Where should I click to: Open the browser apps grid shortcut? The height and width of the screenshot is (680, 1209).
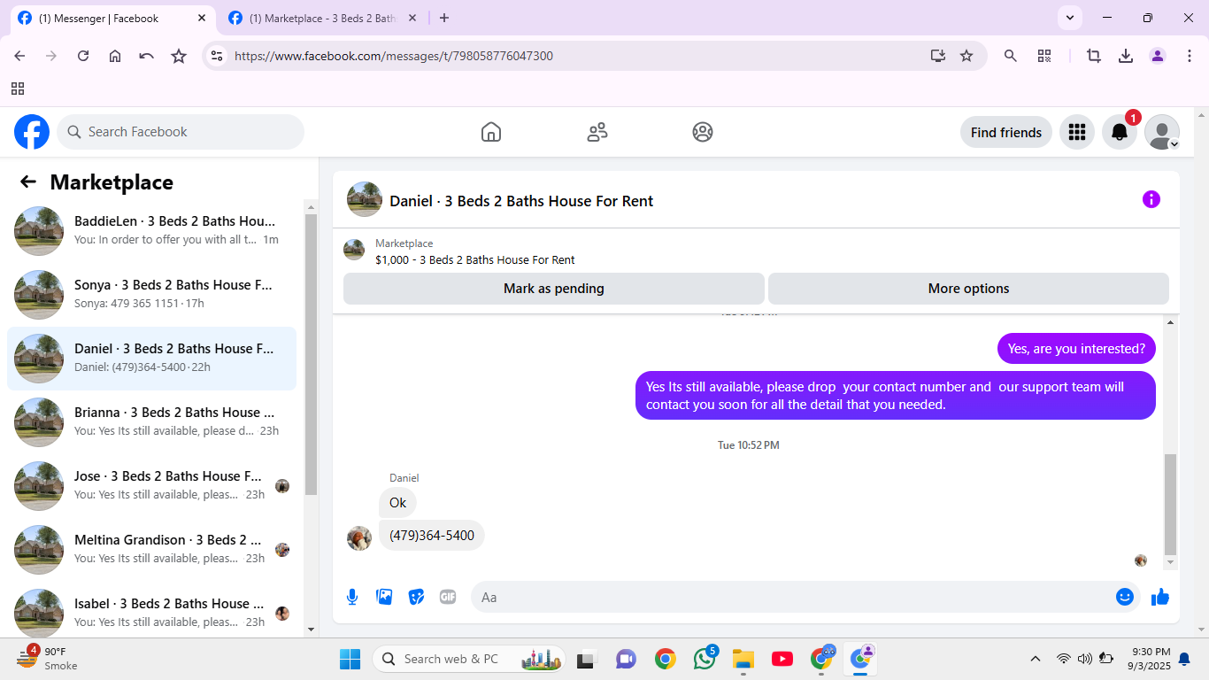[18, 89]
